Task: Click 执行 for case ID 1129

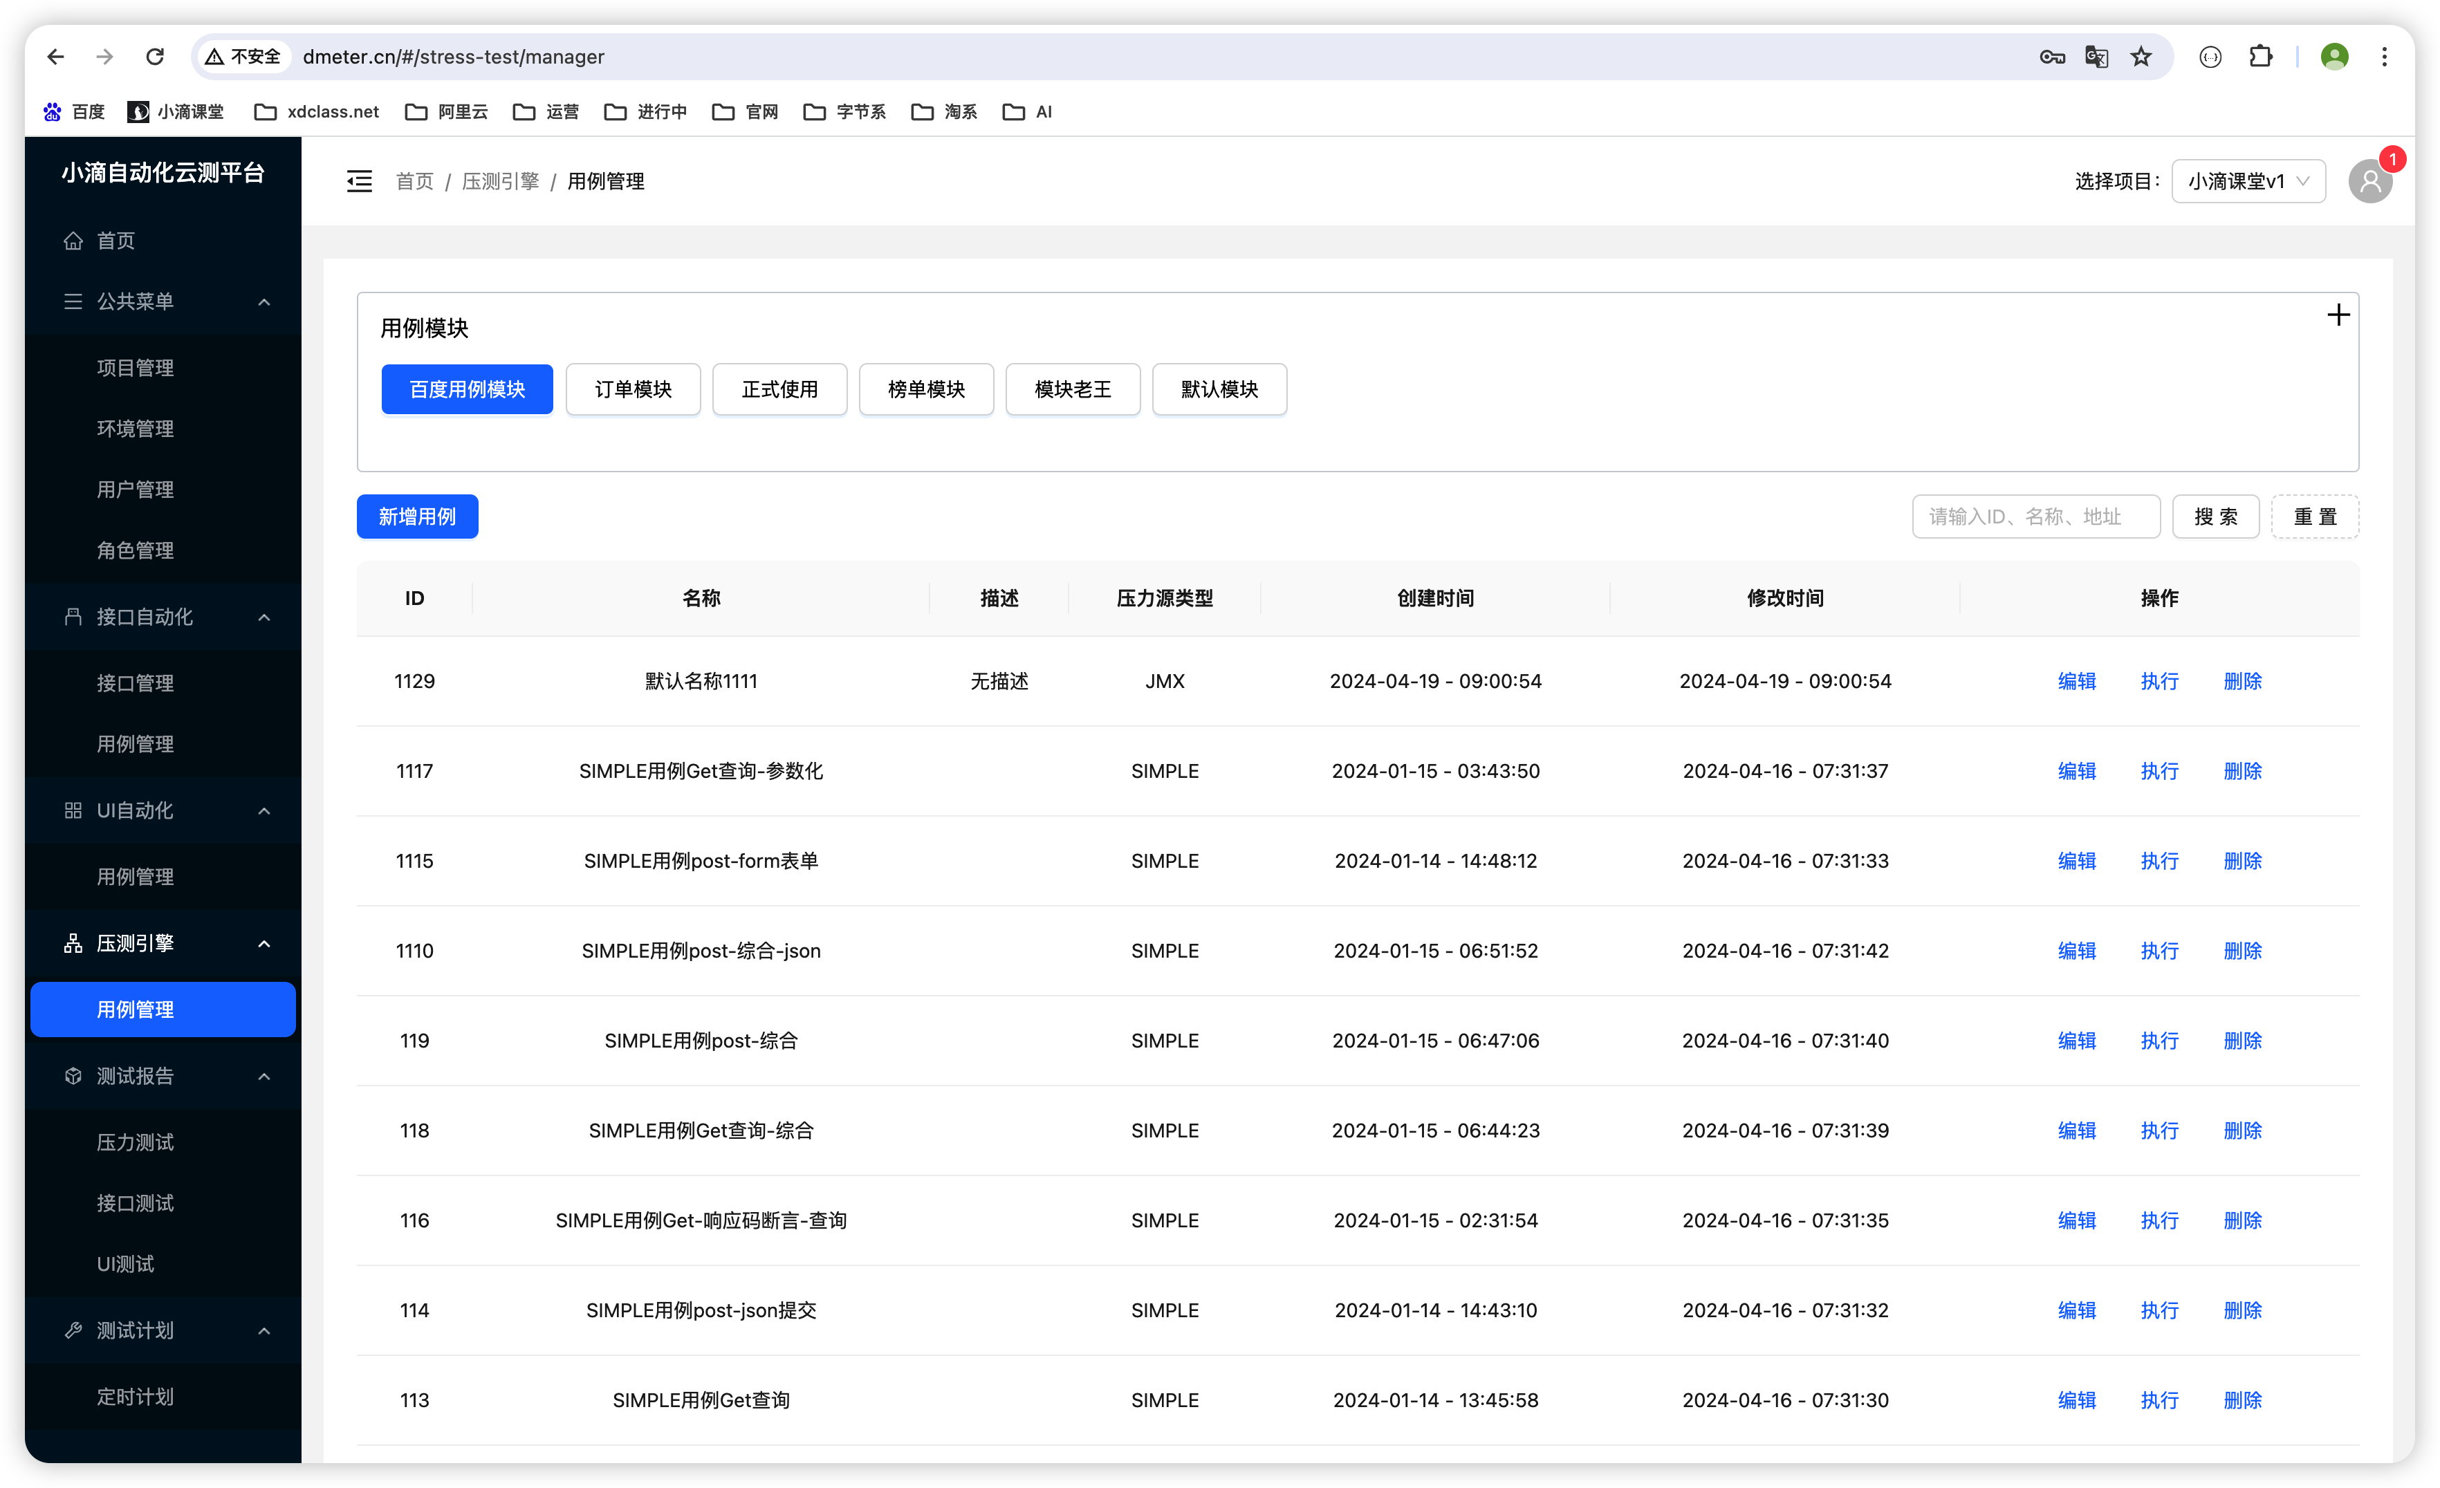Action: [2159, 681]
